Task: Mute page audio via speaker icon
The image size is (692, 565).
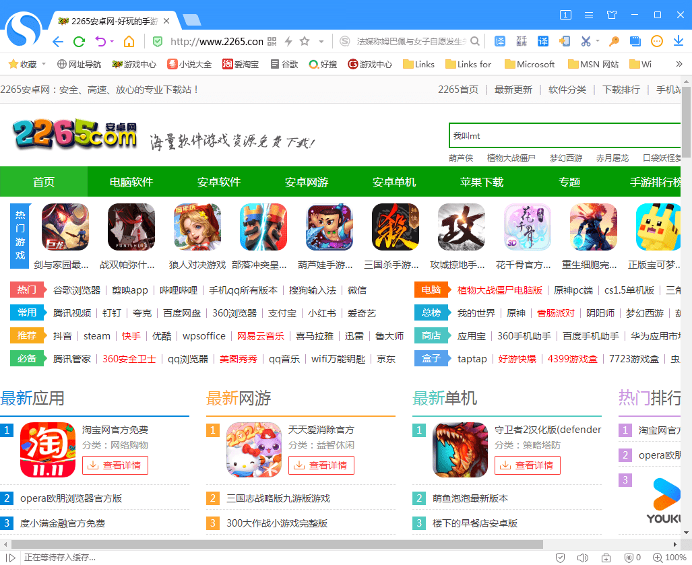Action: click(584, 557)
